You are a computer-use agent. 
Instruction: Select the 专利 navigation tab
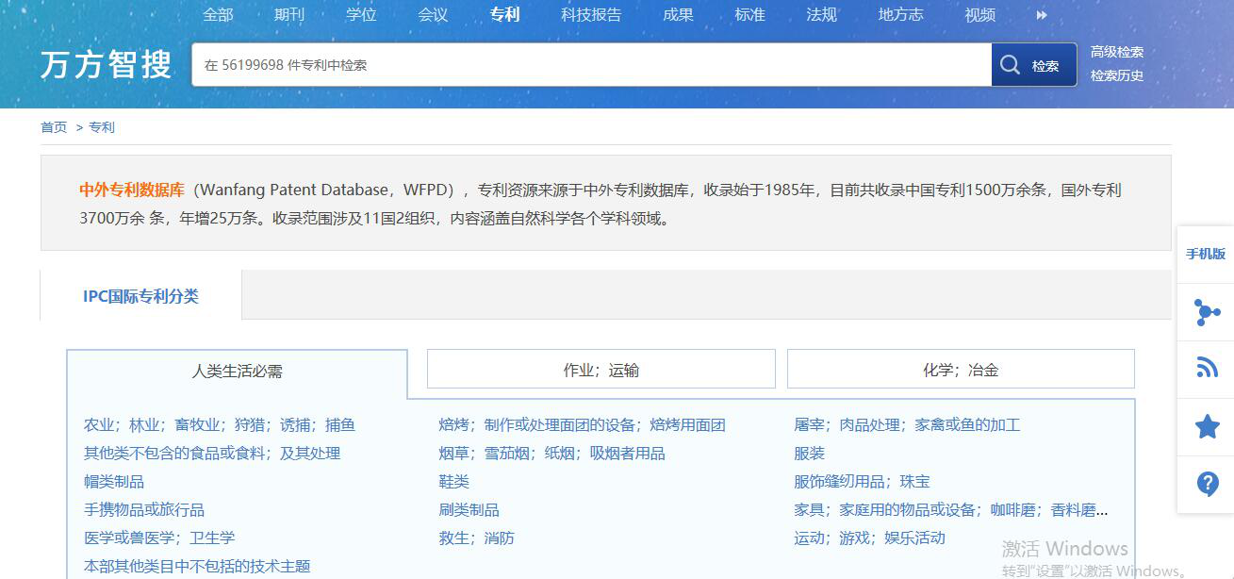pos(504,15)
